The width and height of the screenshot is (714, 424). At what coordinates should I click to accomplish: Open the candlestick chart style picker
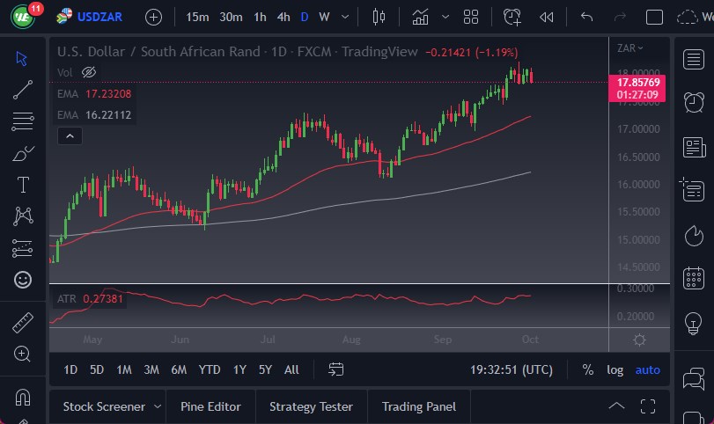tap(379, 17)
